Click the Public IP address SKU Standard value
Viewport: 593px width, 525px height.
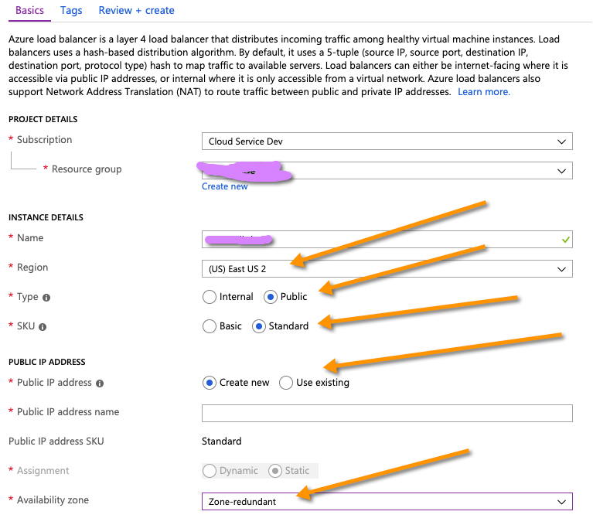222,441
